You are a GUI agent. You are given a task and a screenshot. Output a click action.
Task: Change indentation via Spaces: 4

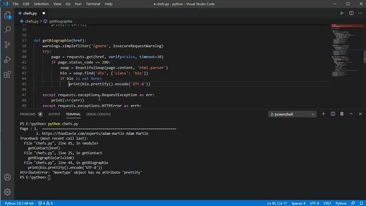[299, 204]
